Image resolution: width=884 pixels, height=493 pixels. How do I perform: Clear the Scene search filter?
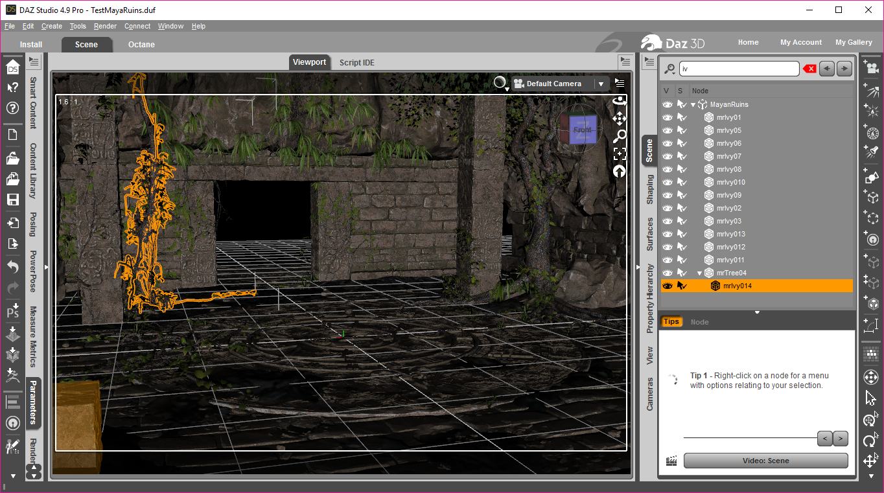pos(809,69)
